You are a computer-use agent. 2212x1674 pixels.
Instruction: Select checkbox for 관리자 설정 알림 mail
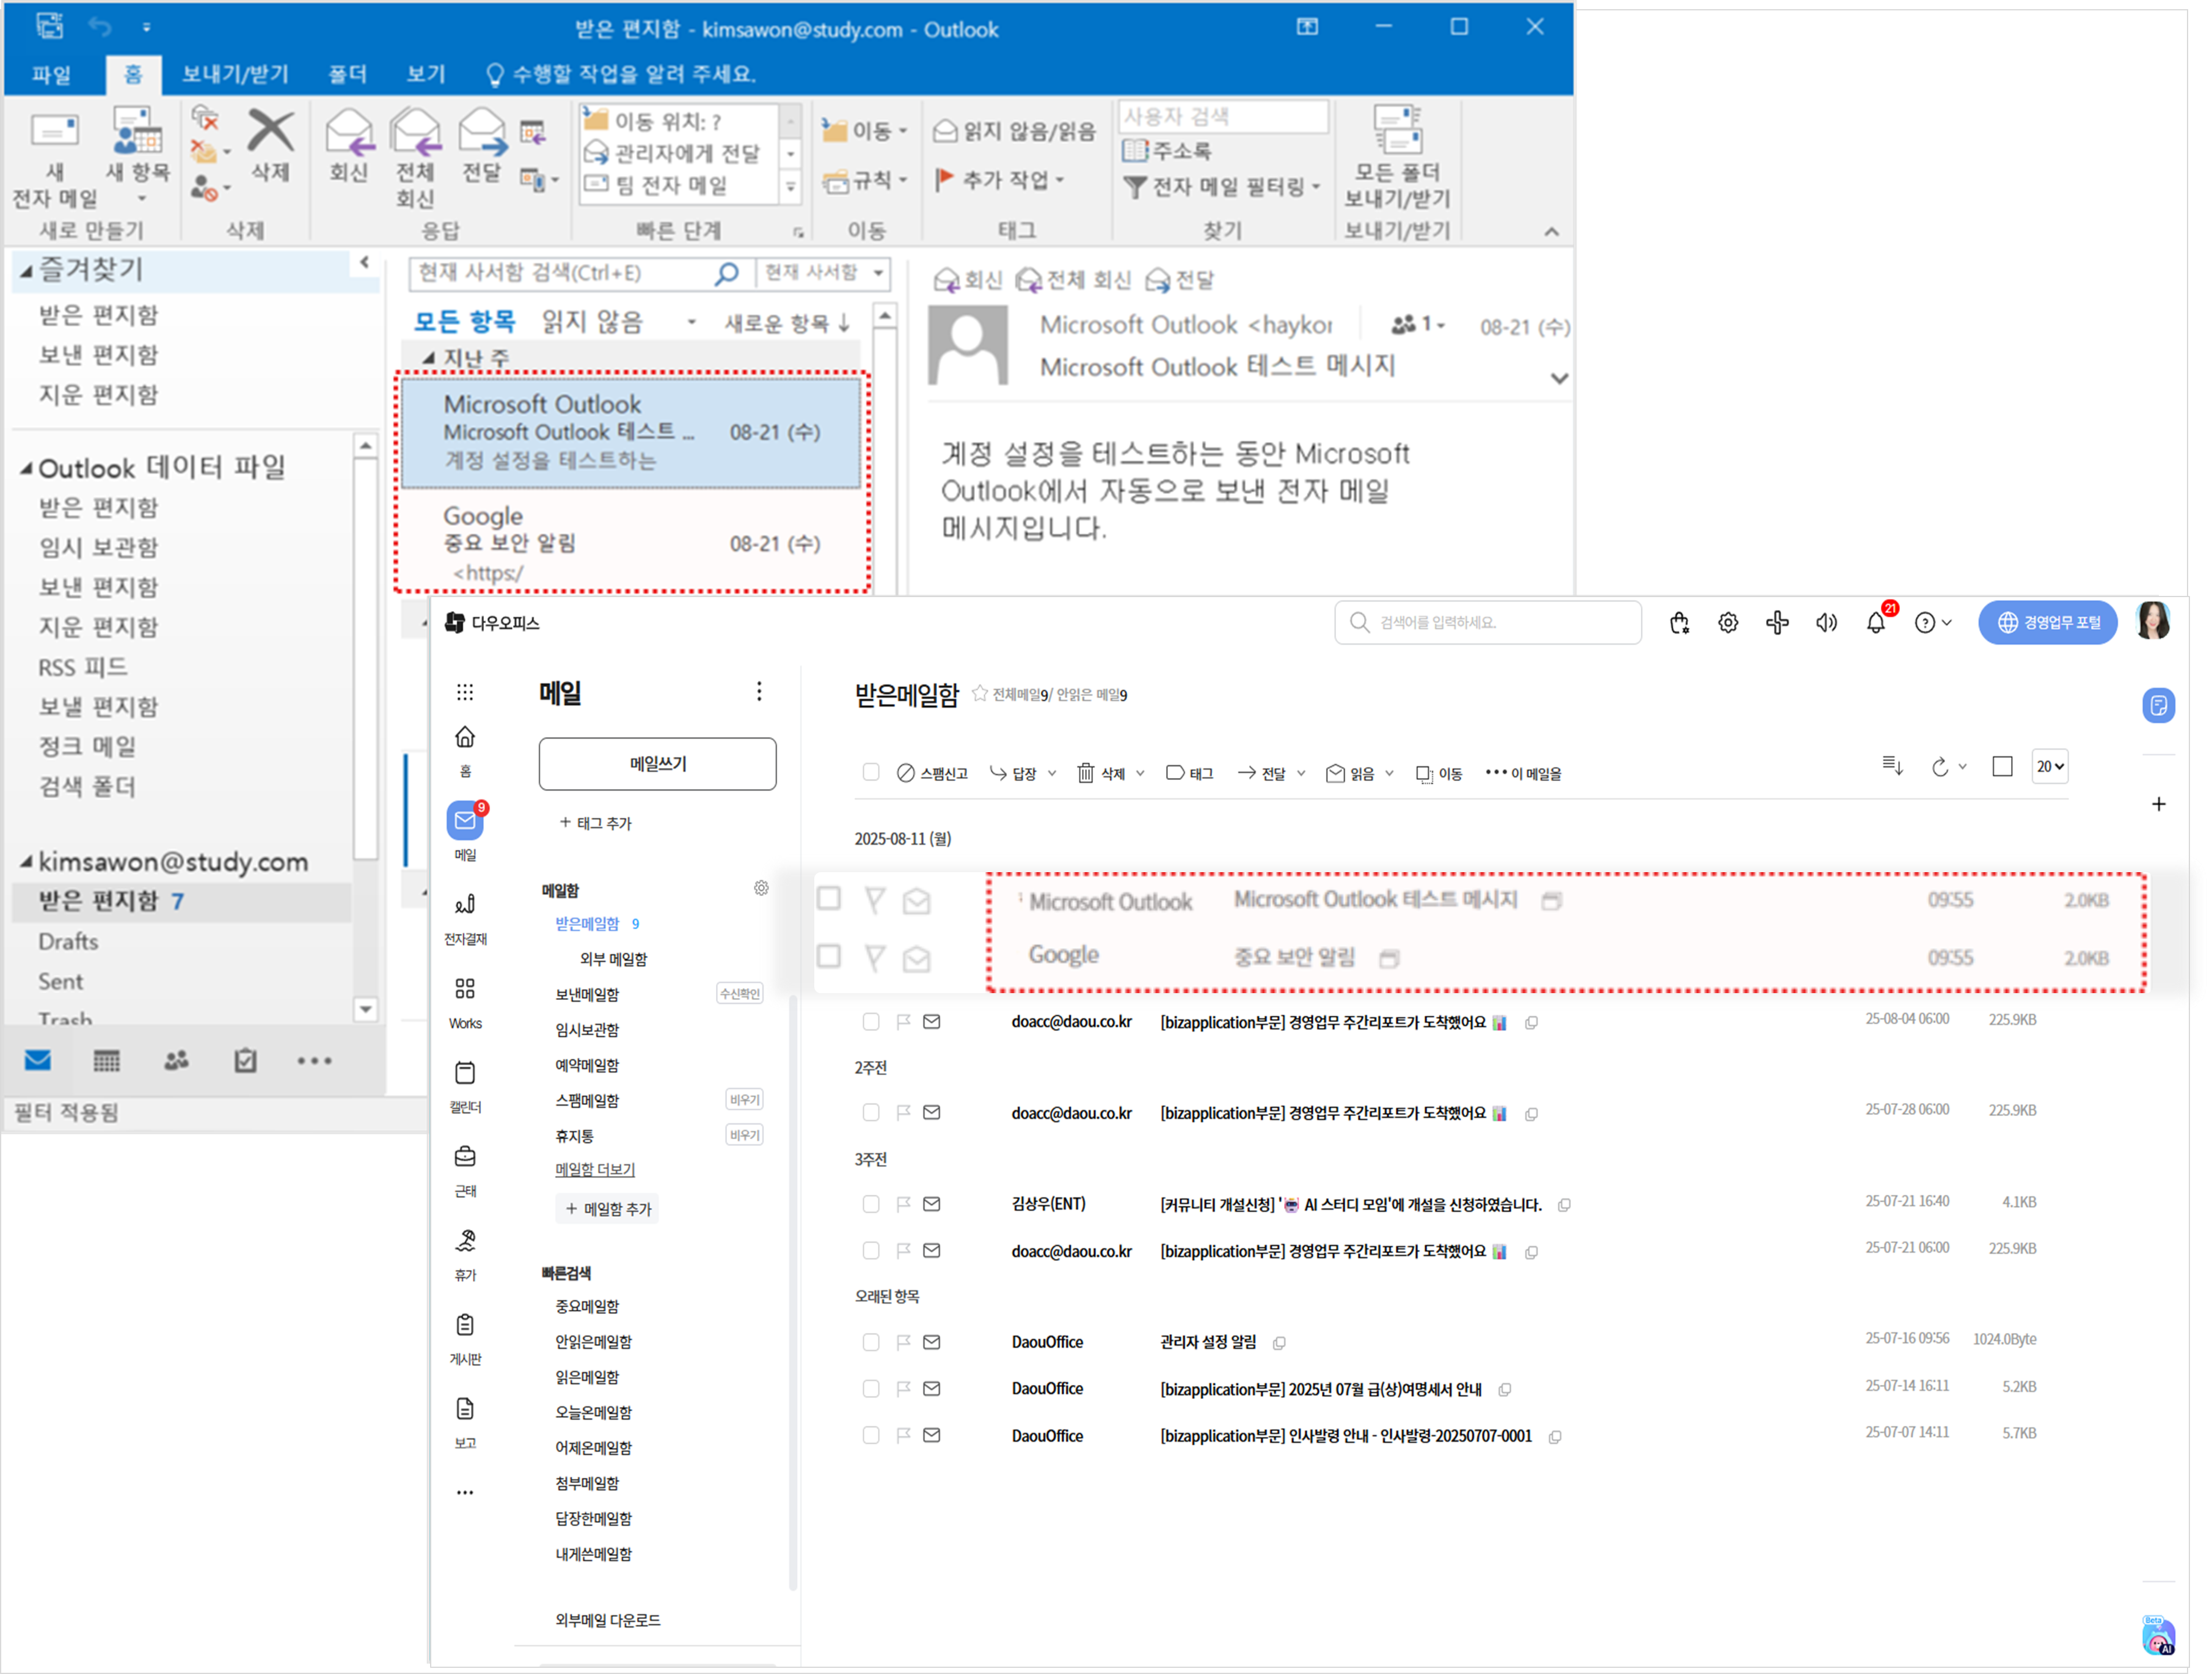point(870,1343)
